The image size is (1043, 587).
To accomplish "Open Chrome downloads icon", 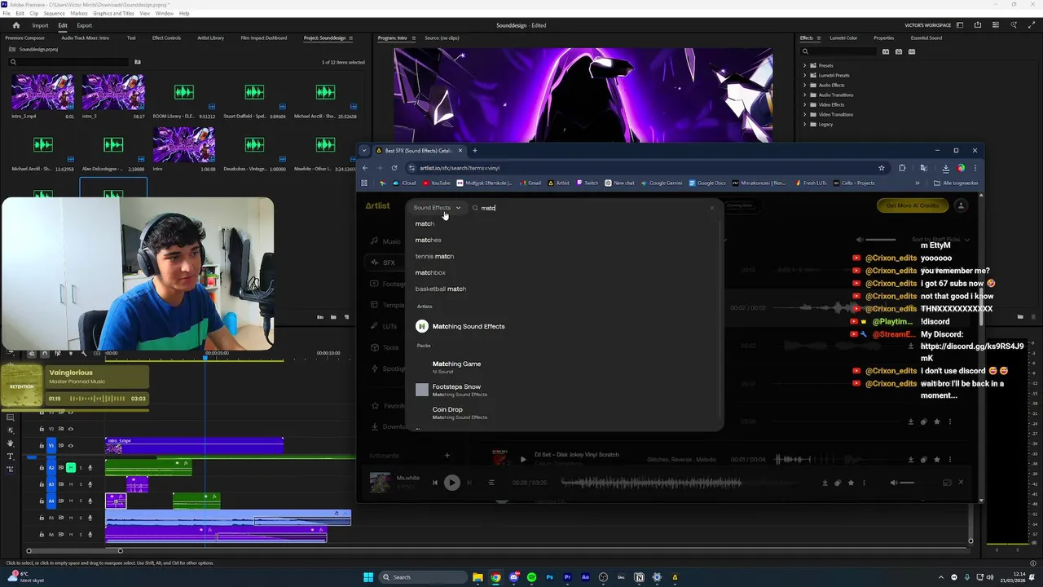I will pos(945,168).
